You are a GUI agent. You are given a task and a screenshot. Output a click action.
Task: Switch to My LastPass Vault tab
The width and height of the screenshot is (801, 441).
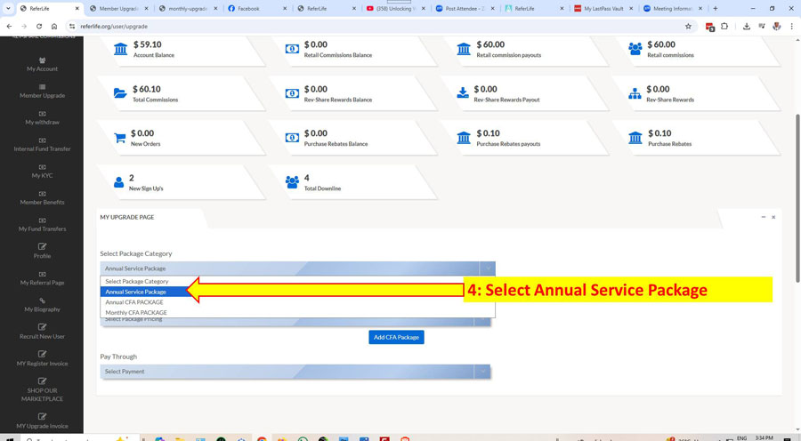603,8
